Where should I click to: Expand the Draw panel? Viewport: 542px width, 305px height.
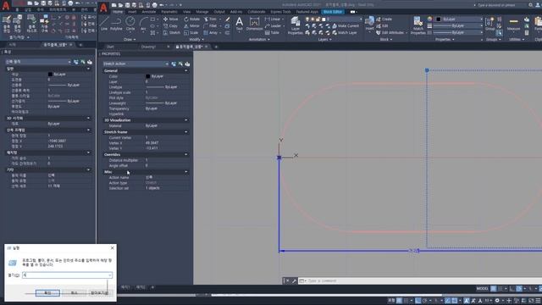(130, 40)
